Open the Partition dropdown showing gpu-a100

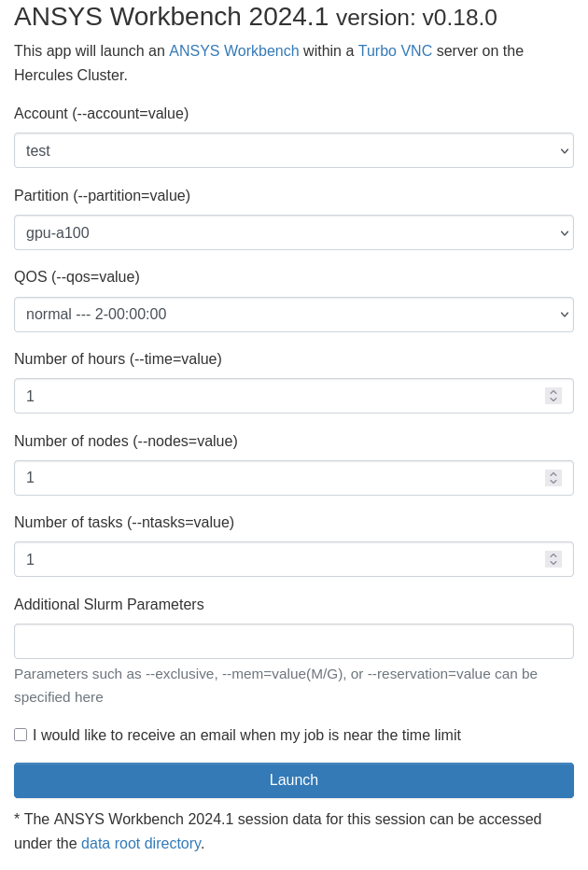pyautogui.click(x=294, y=232)
